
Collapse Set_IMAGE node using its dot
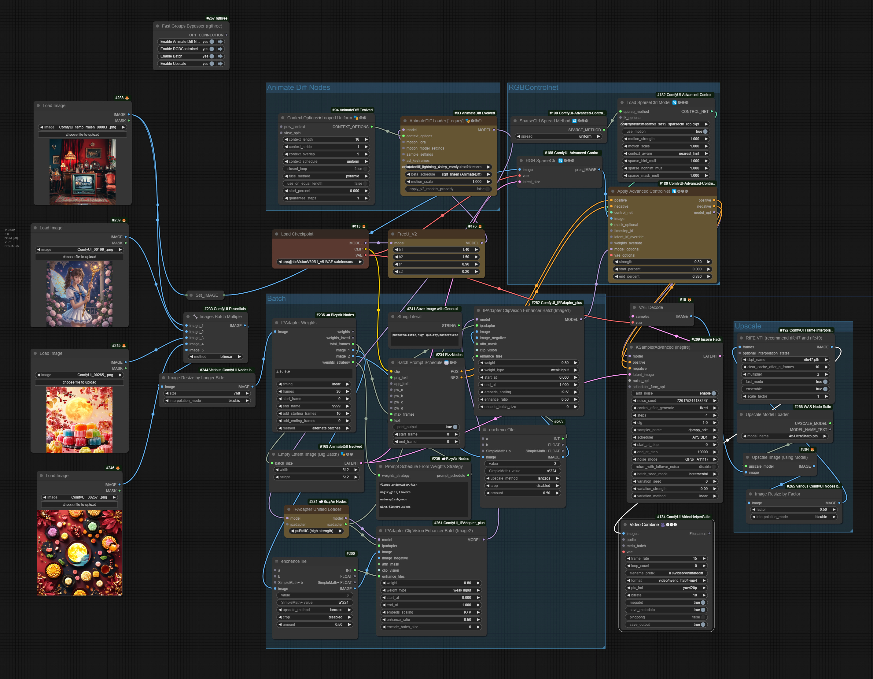(x=191, y=295)
